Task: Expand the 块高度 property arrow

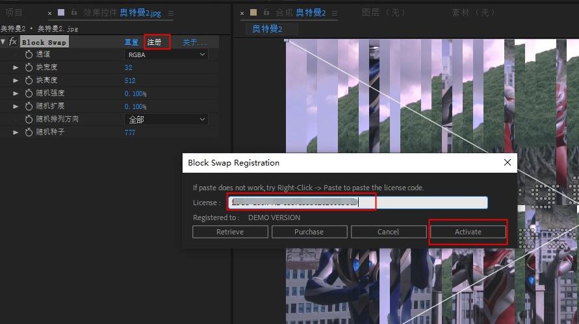Action: click(x=16, y=81)
